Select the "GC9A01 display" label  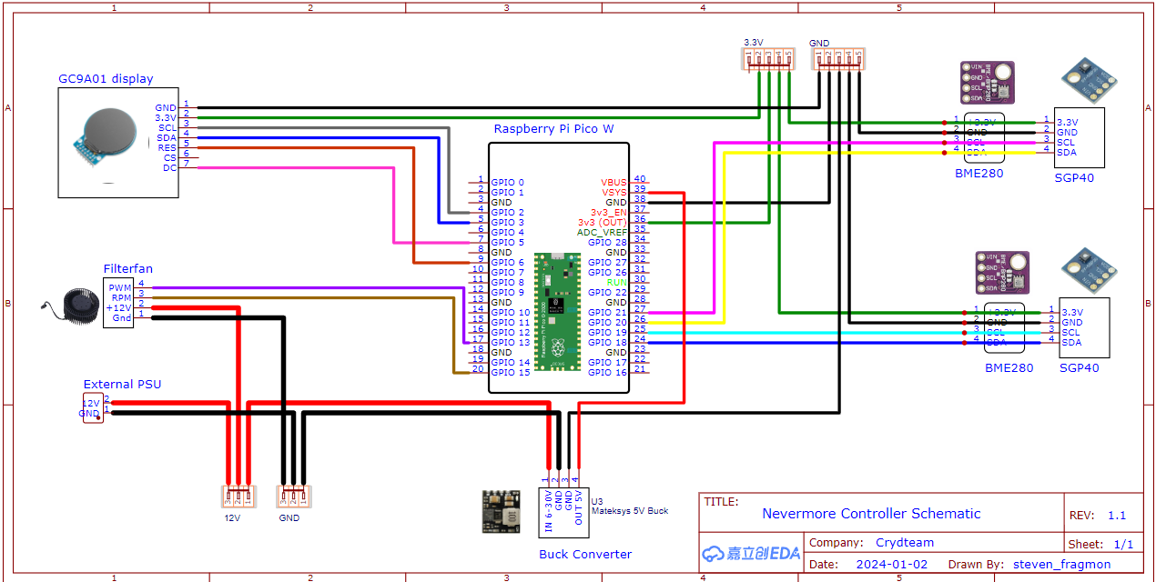tap(106, 79)
